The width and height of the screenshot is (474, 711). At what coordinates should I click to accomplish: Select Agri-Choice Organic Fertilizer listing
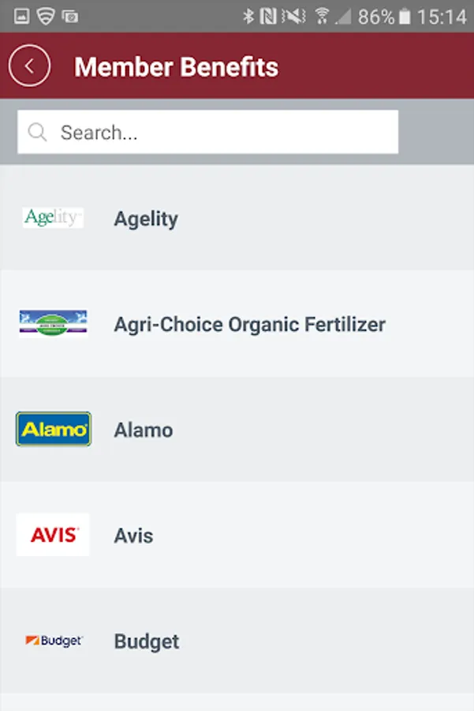point(249,325)
